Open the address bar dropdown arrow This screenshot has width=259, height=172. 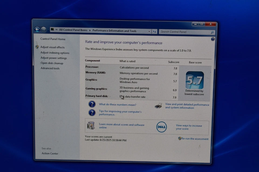click(x=149, y=31)
